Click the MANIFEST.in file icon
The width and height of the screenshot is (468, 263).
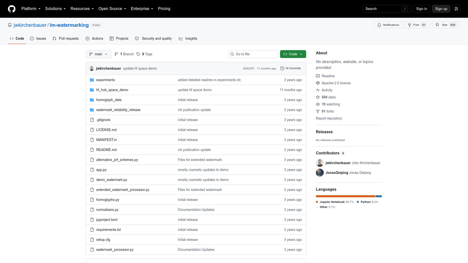click(92, 140)
